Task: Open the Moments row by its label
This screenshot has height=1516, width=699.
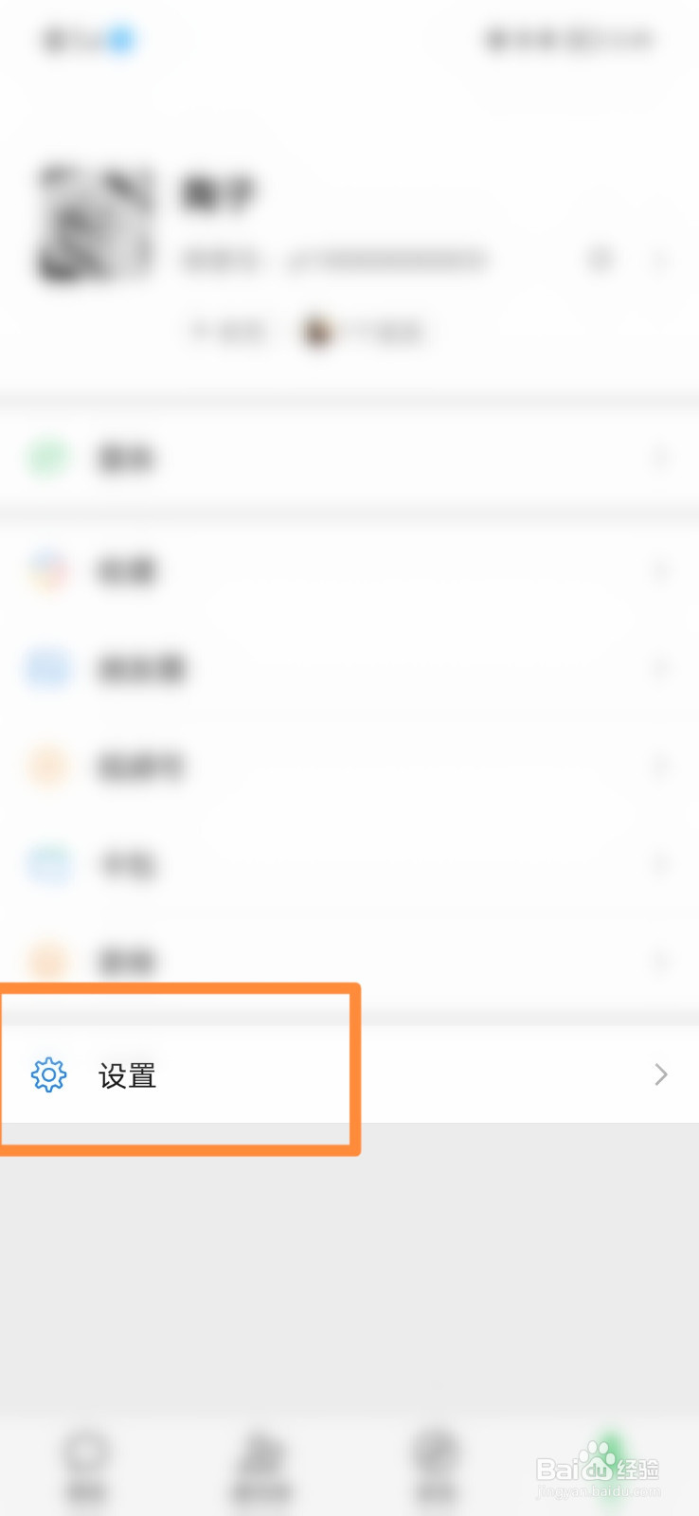Action: click(142, 669)
